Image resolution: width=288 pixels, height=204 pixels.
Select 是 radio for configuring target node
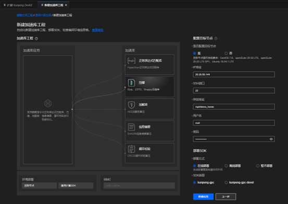tap(194, 53)
